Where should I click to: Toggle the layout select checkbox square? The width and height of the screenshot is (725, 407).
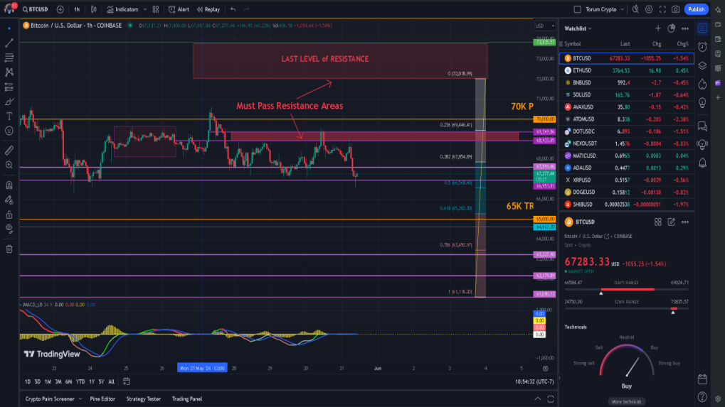[x=578, y=9]
